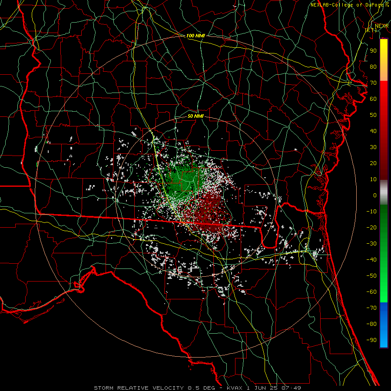The height and width of the screenshot is (391, 391).
Task: Click the 10 scale value label
Action: coord(373,179)
